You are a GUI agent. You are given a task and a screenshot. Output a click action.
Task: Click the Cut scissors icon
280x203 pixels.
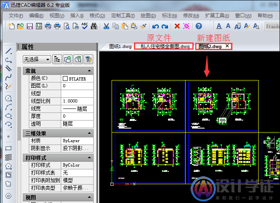pyautogui.click(x=106, y=26)
